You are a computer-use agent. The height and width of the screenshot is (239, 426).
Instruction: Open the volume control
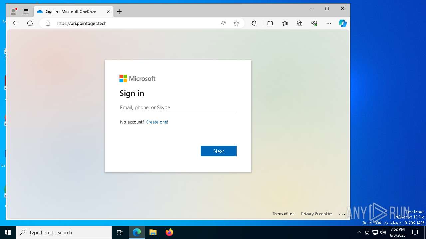coord(383,232)
